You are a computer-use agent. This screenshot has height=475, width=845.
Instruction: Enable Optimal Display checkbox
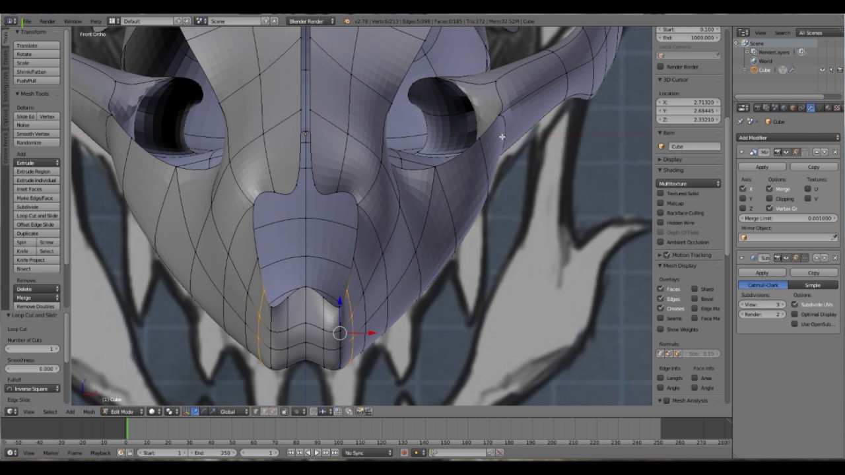tap(795, 315)
